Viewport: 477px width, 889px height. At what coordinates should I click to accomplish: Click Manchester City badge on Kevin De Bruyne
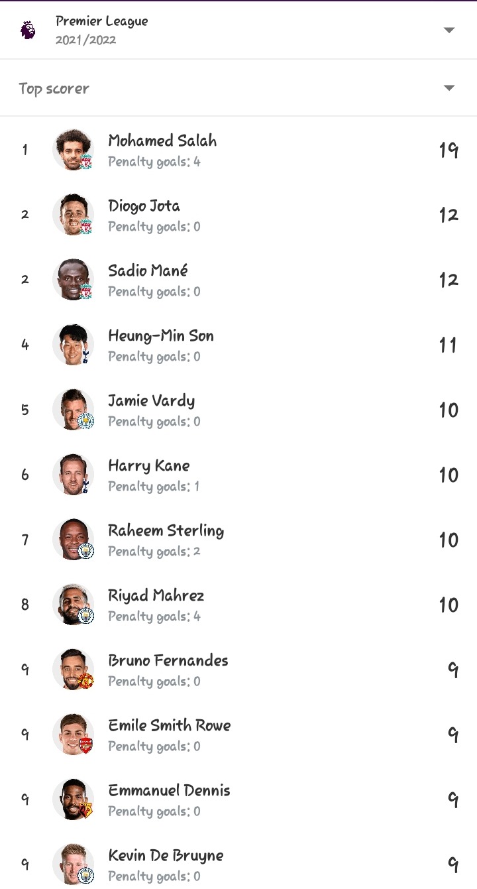pos(86,875)
